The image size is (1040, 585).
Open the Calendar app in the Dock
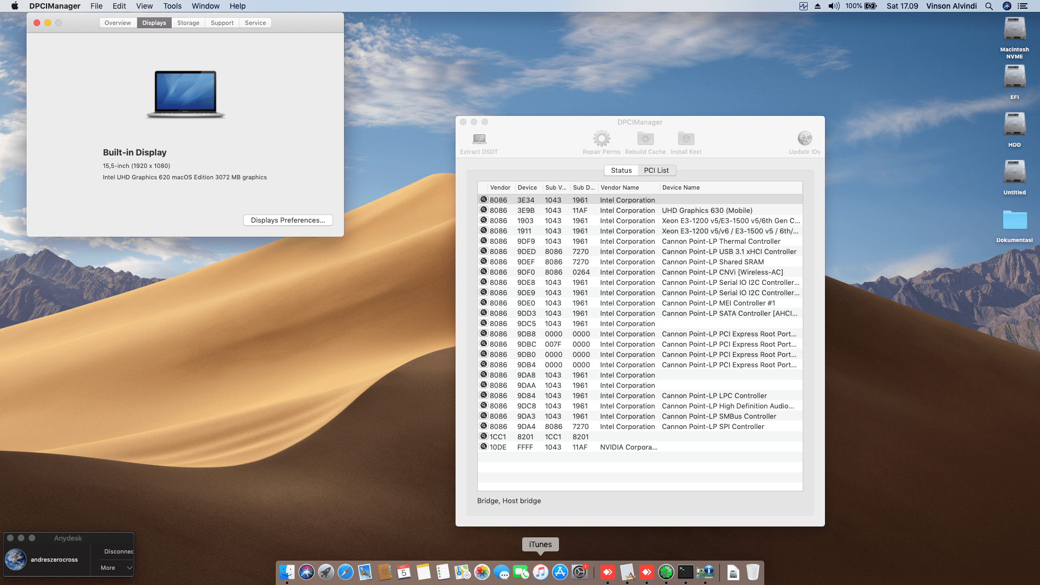(x=404, y=572)
